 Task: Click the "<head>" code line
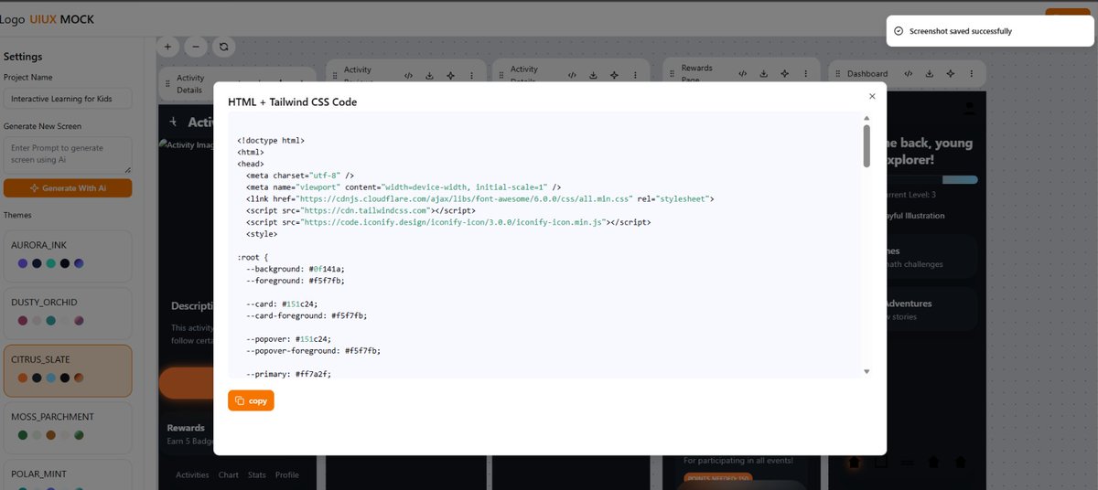[251, 164]
